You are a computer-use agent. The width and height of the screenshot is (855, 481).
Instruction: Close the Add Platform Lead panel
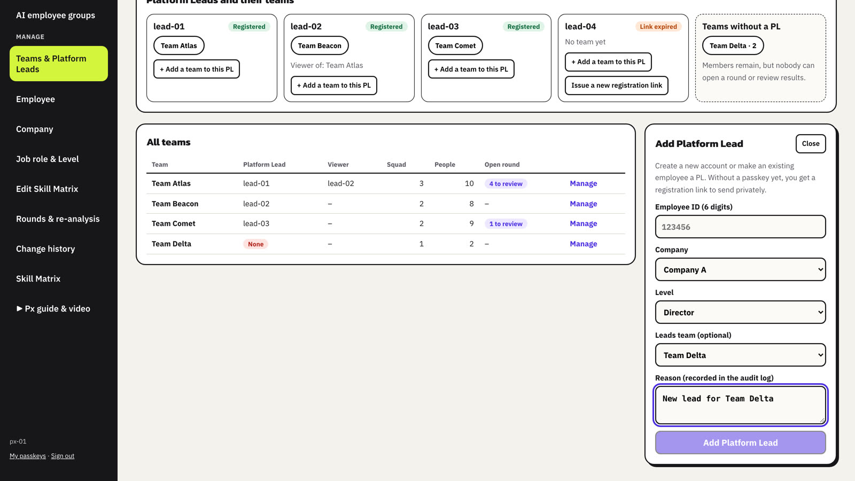(810, 143)
